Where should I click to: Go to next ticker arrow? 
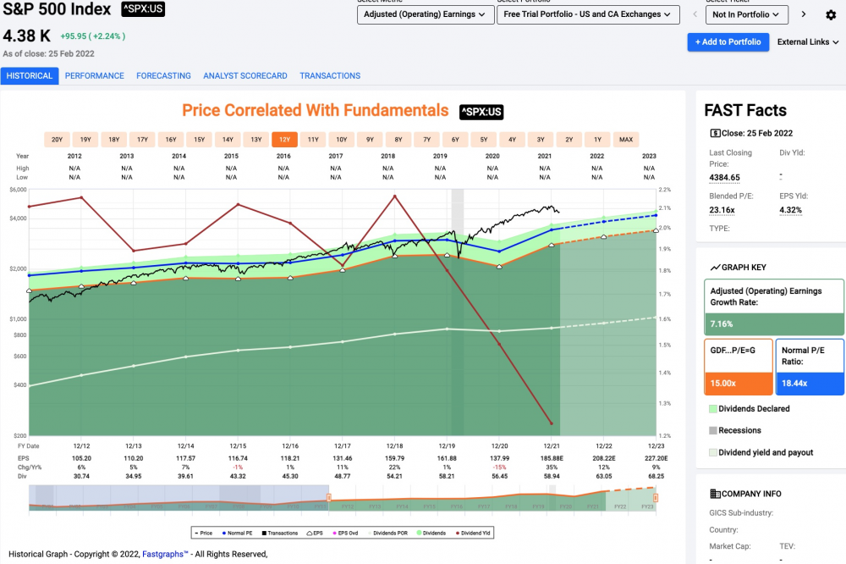pyautogui.click(x=804, y=14)
